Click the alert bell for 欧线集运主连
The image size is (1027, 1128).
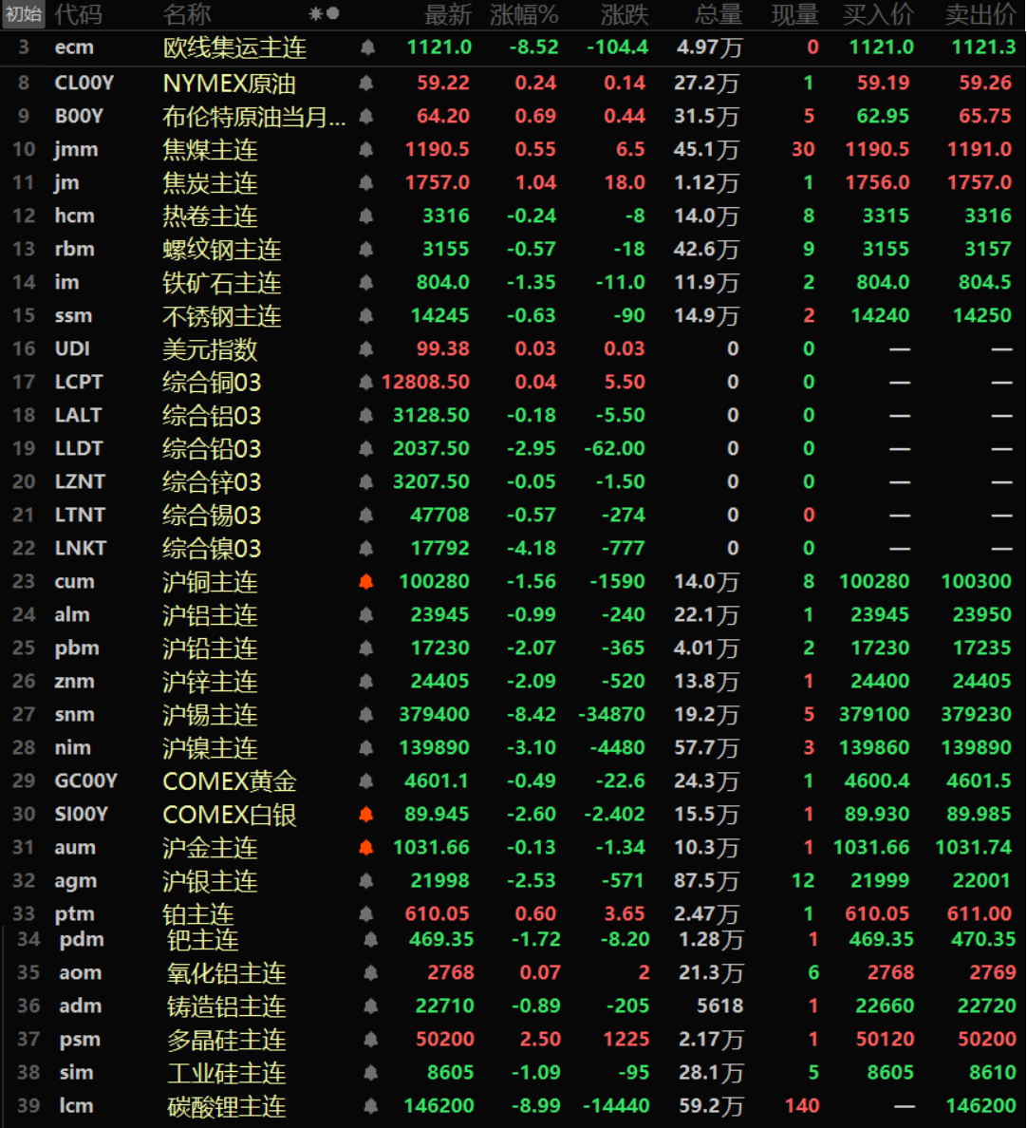[366, 47]
